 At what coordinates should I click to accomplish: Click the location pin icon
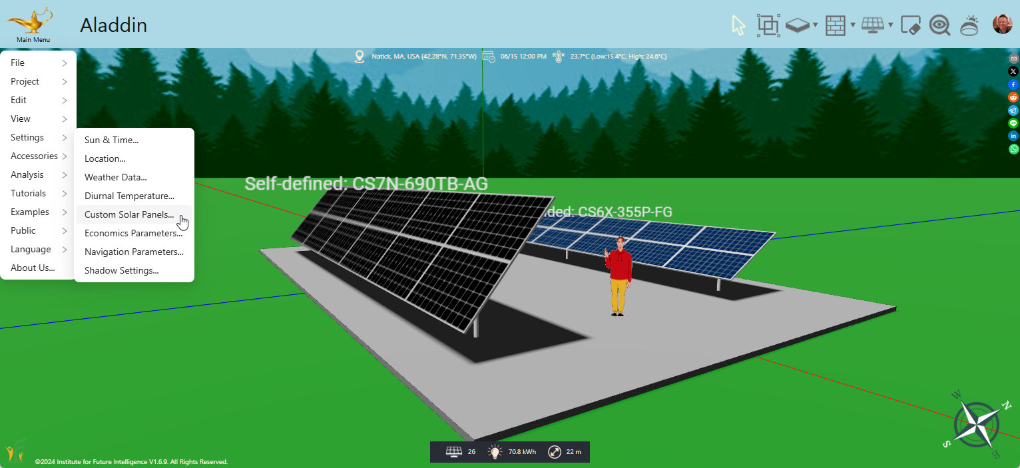[x=360, y=57]
